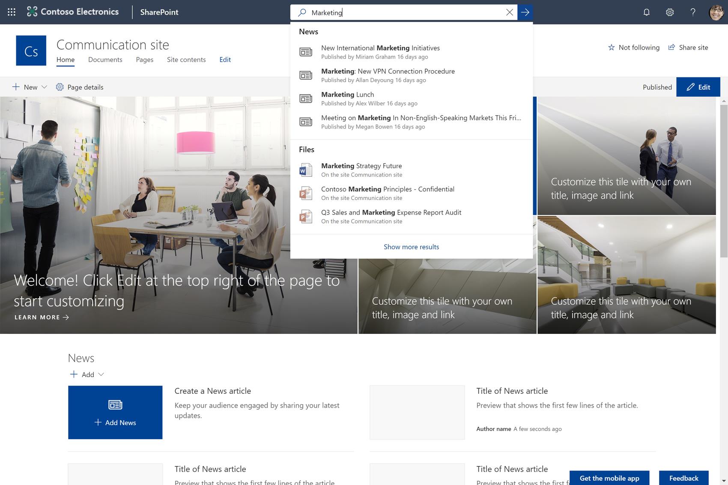
Task: Open the Welcome hero tile image
Action: [x=179, y=215]
